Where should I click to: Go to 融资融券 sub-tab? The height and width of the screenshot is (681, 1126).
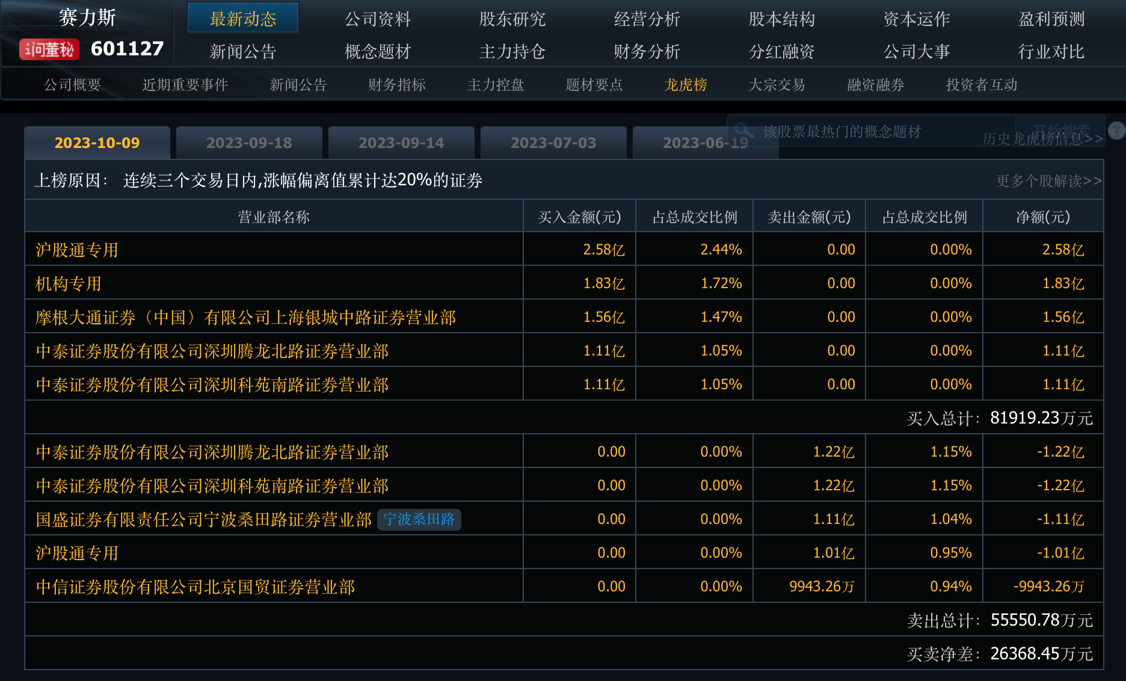876,85
